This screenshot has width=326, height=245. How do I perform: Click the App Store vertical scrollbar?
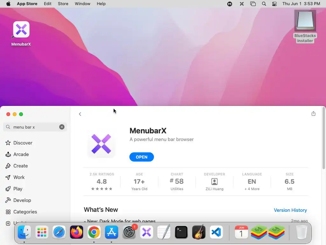coord(324,138)
